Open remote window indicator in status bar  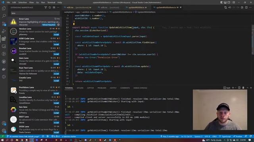point(2,136)
